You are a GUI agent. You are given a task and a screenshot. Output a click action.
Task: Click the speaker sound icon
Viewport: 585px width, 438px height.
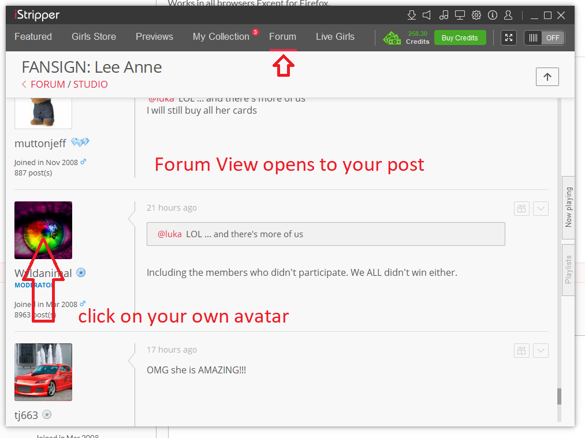[427, 15]
